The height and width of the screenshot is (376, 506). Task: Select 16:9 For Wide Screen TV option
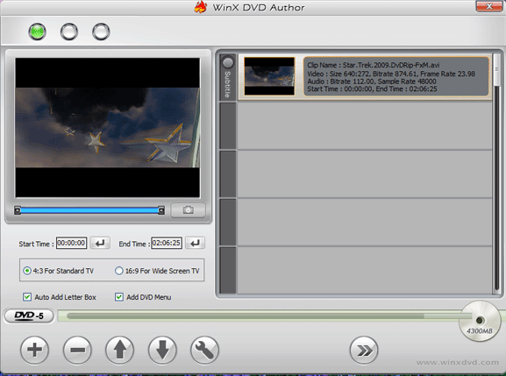pyautogui.click(x=157, y=271)
